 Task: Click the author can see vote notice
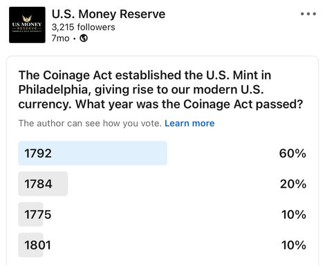[x=90, y=123]
